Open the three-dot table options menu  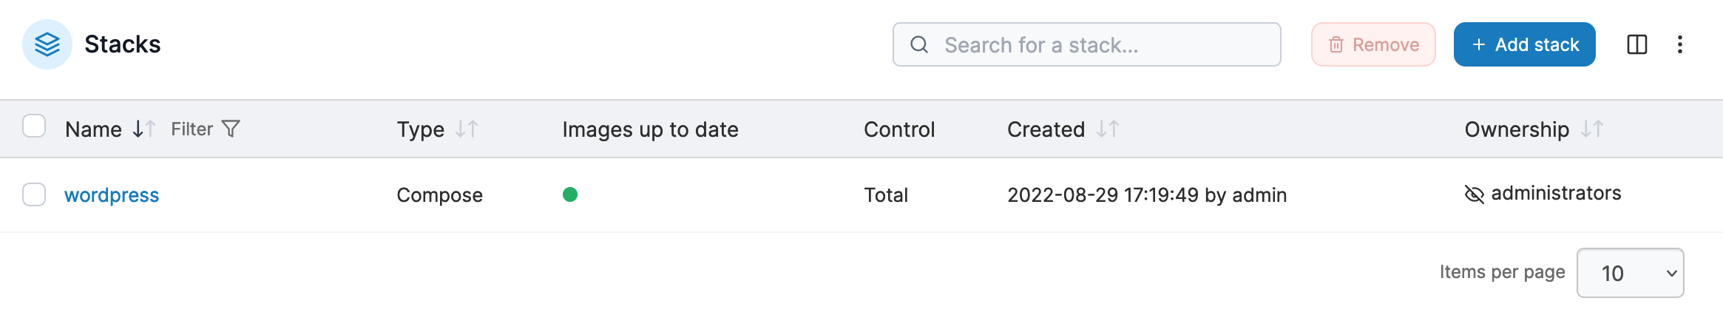(1680, 44)
